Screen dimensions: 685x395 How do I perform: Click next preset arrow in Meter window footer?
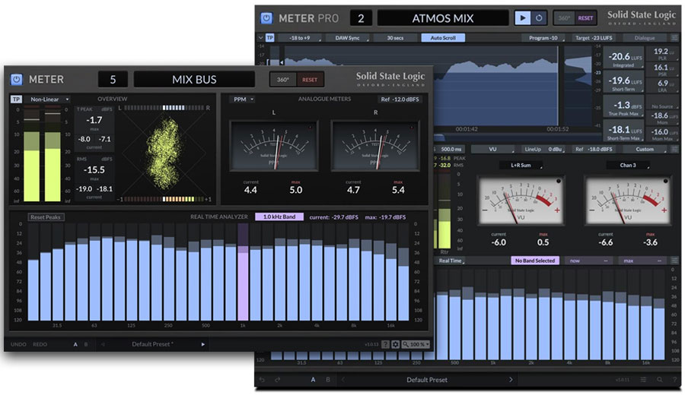(202, 344)
